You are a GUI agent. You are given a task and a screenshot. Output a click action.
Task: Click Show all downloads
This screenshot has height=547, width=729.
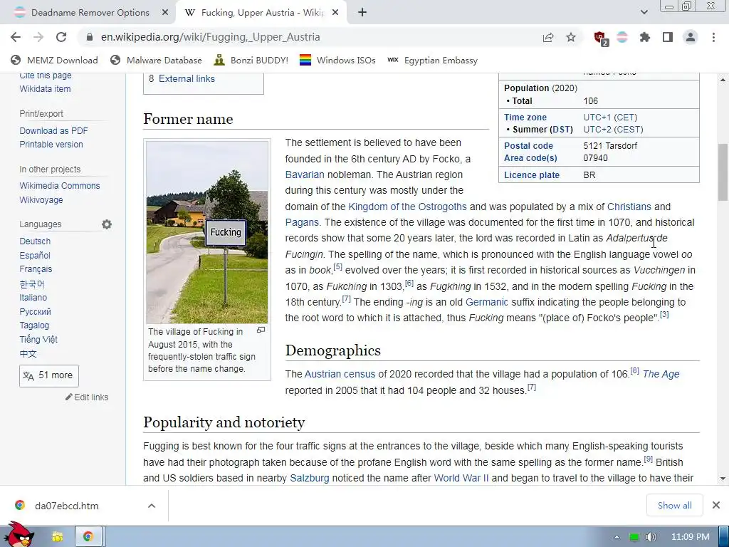(675, 506)
